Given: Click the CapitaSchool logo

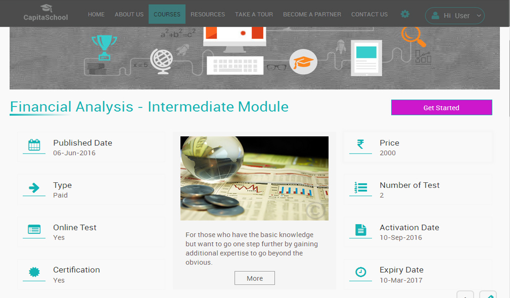Looking at the screenshot, I should (45, 13).
